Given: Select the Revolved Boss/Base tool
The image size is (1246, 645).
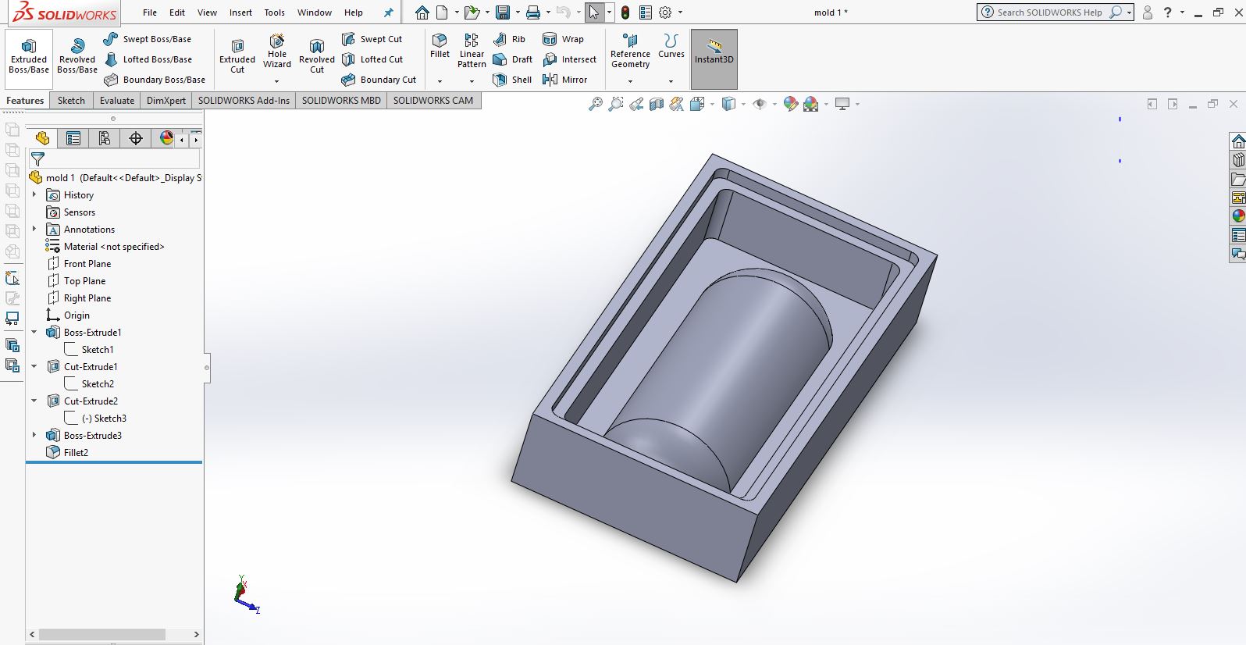Looking at the screenshot, I should coord(77,56).
